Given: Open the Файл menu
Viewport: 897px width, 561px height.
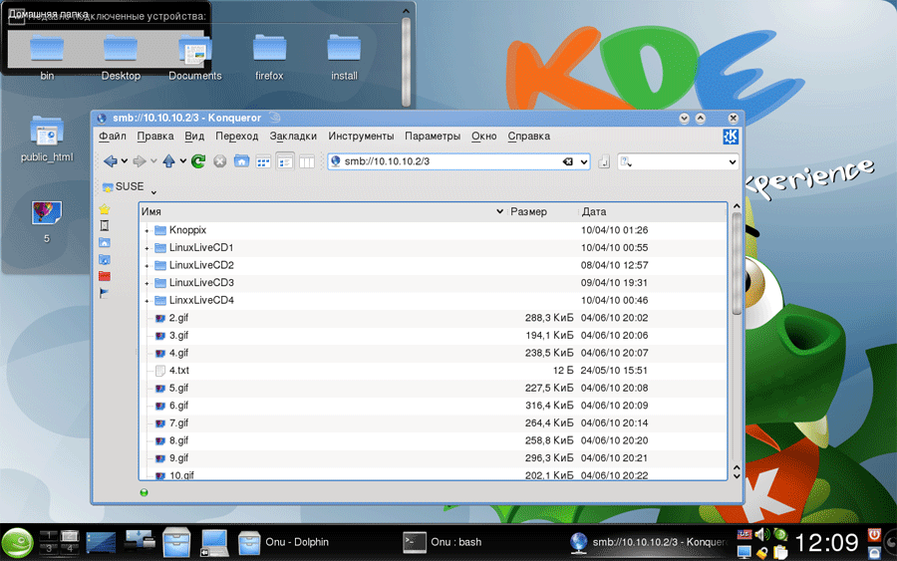Looking at the screenshot, I should pos(112,137).
